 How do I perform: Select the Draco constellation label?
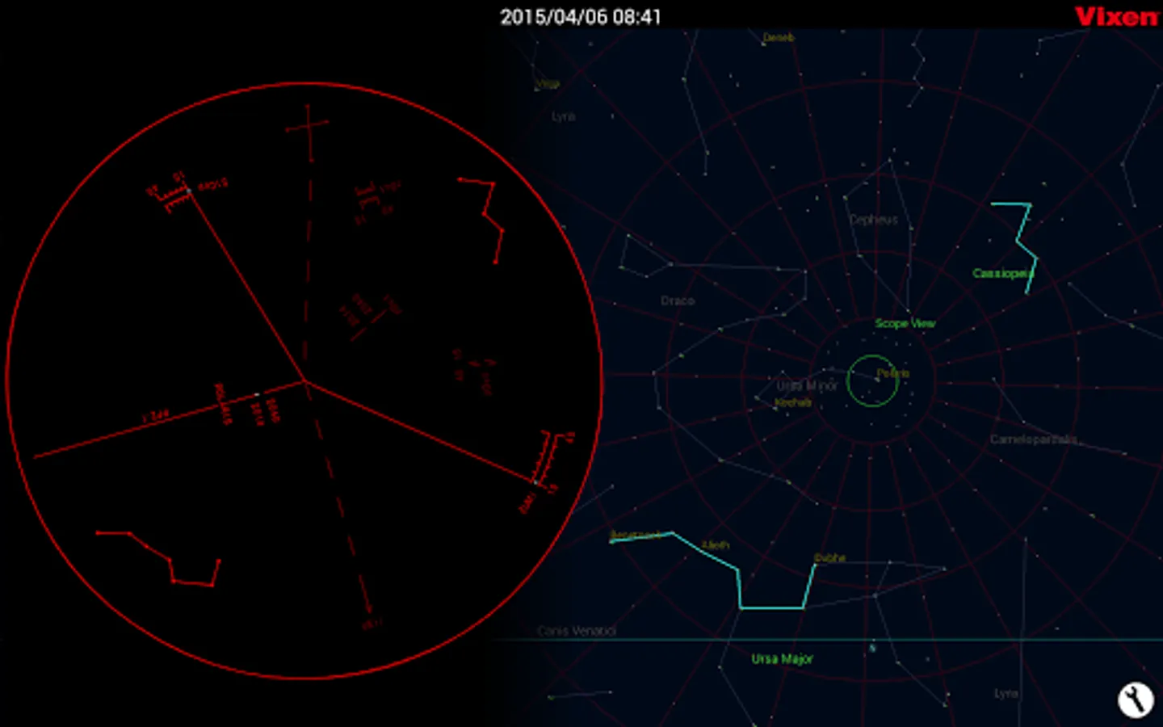(x=678, y=300)
